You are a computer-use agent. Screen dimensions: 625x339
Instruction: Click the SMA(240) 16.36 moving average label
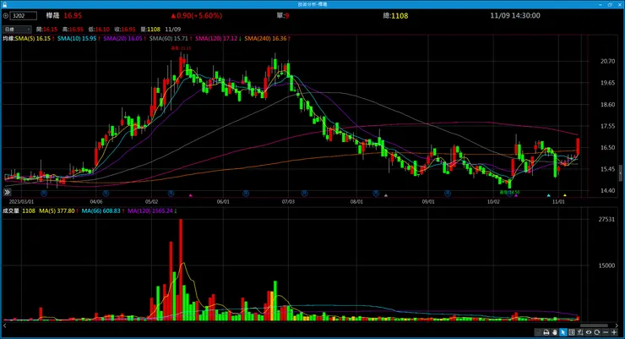pyautogui.click(x=265, y=39)
